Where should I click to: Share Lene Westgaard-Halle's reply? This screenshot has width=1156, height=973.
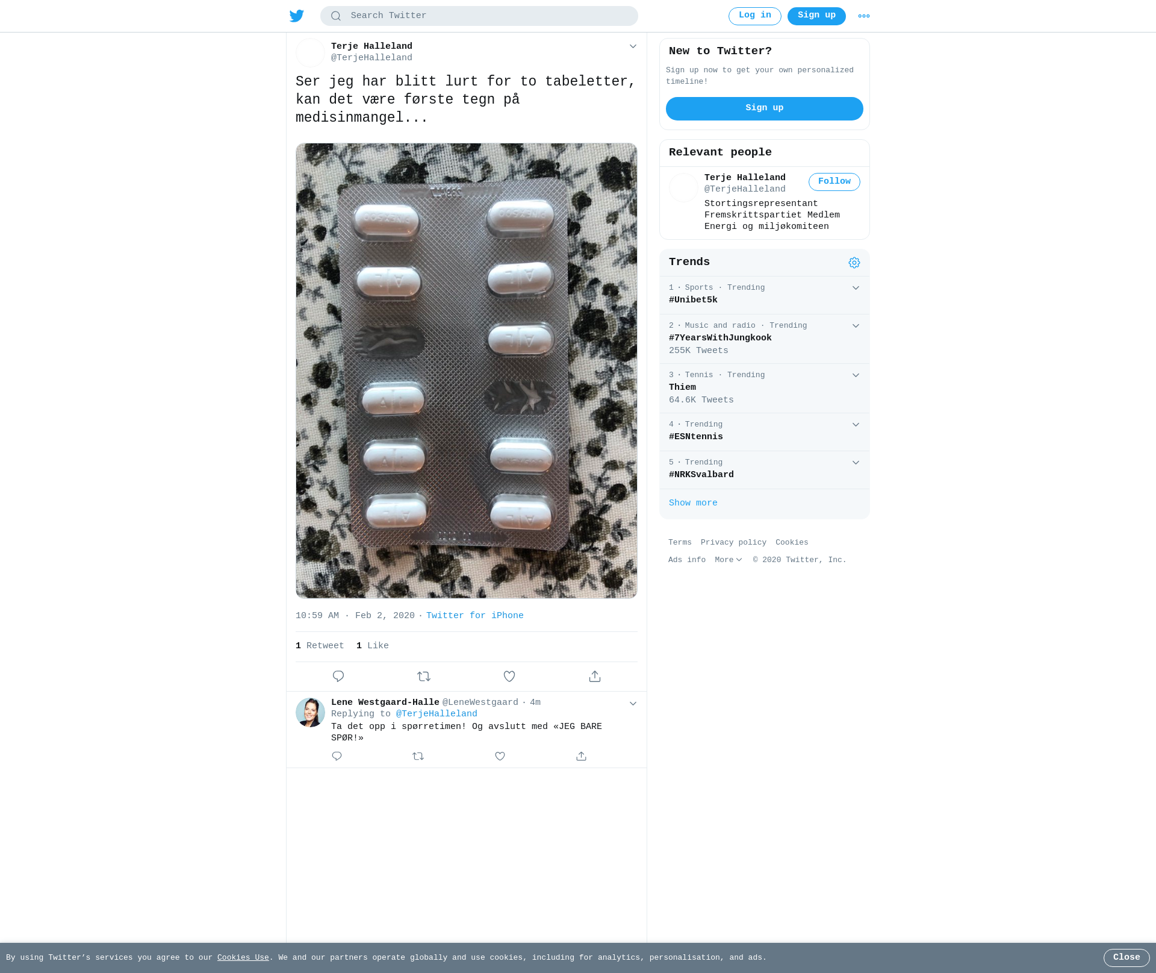[581, 756]
